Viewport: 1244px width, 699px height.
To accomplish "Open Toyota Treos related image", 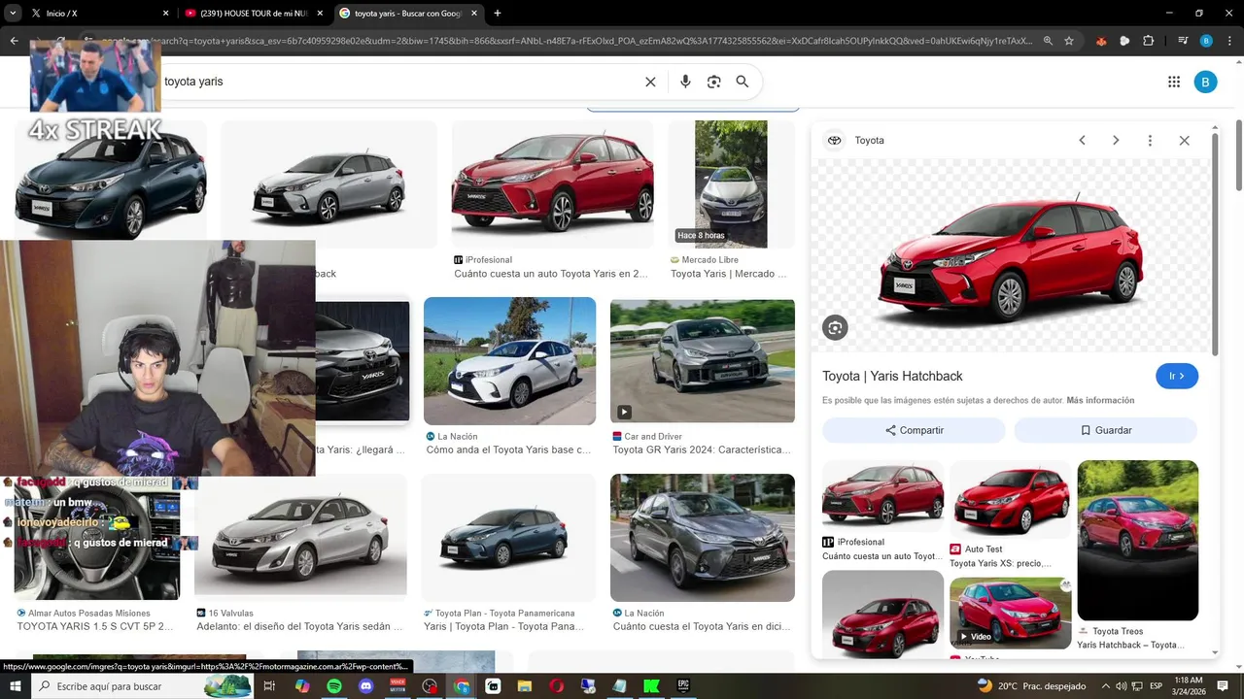I will 1137,540.
